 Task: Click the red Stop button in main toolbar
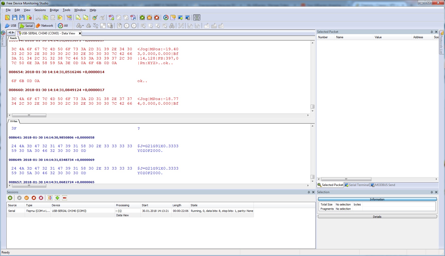click(x=157, y=17)
